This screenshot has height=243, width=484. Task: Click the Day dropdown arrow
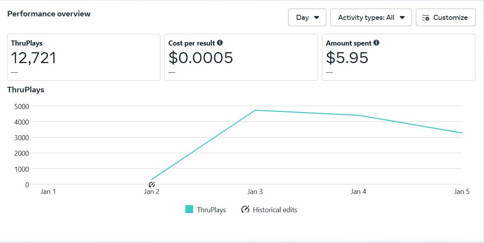coord(317,18)
